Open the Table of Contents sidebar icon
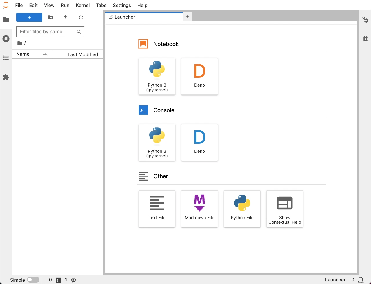The width and height of the screenshot is (371, 284). pyautogui.click(x=6, y=58)
